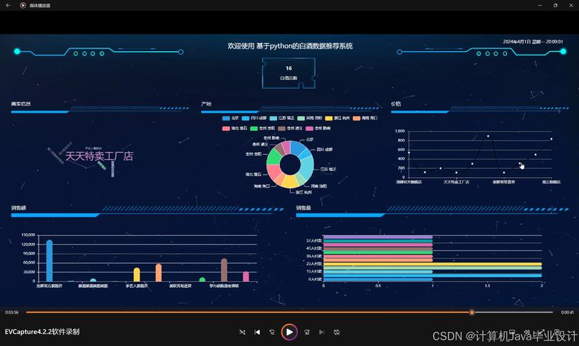
Task: Click the media player app icon
Action: click(x=23, y=5)
